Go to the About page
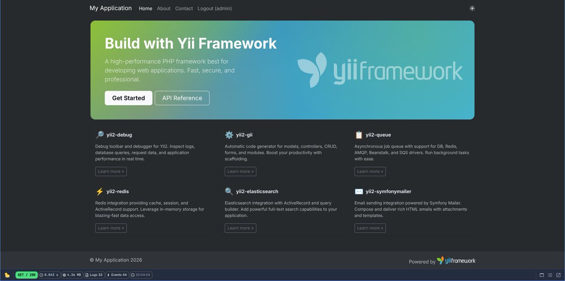The width and height of the screenshot is (565, 281). coord(164,8)
